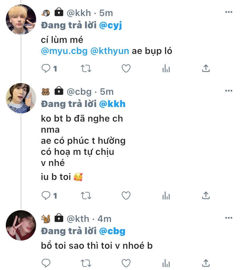
Task: Open more options for @kth tweet
Action: [229, 218]
